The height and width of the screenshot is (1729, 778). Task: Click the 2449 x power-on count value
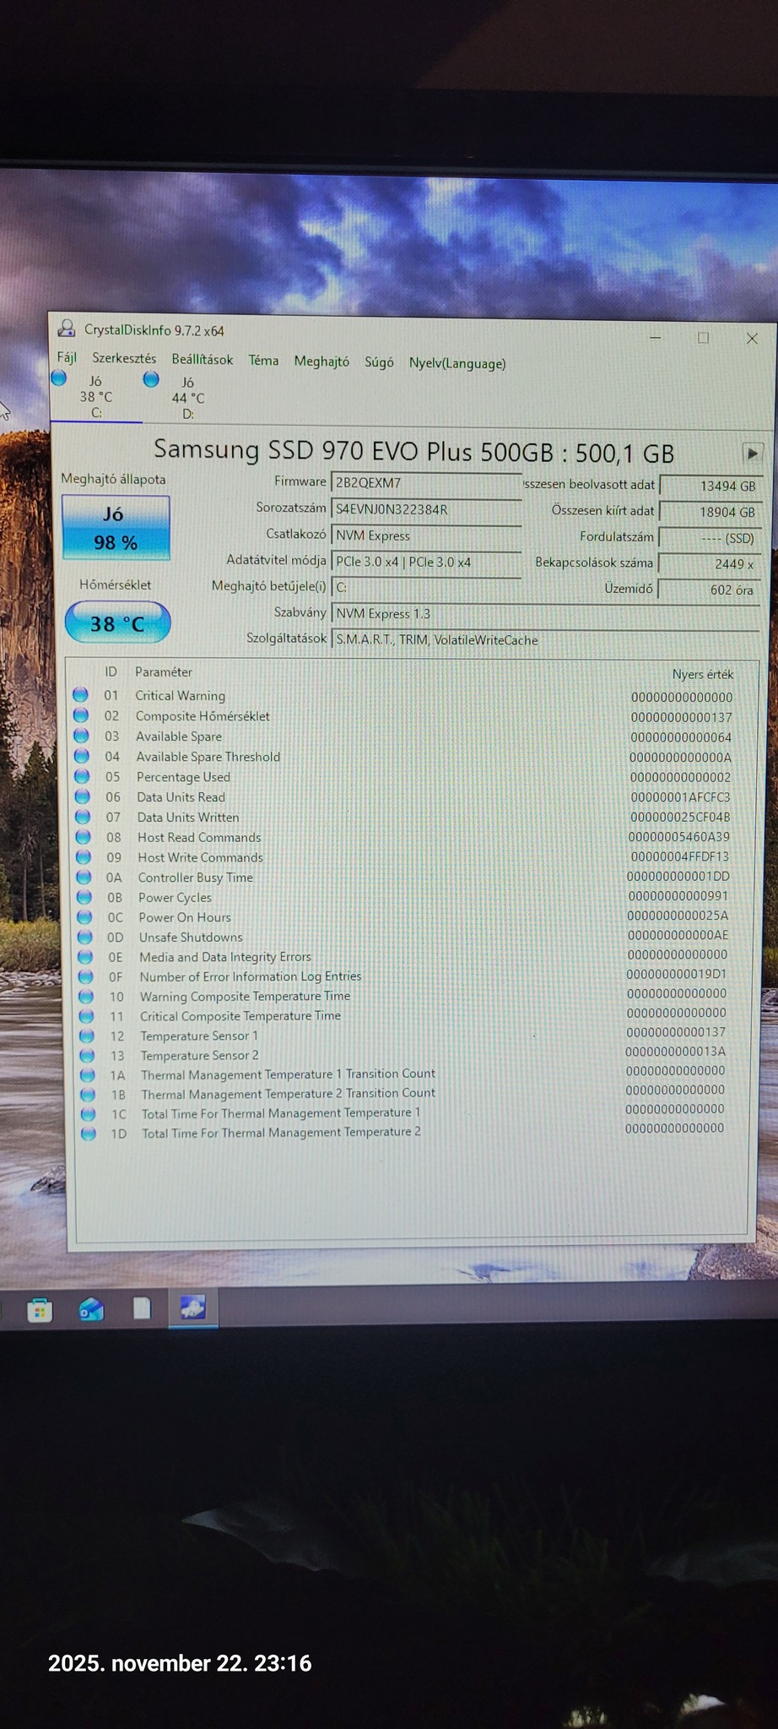tap(710, 563)
